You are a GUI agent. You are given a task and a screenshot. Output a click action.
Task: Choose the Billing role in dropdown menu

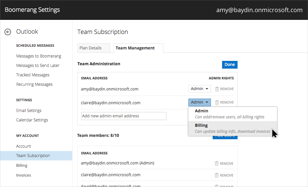click(x=233, y=128)
